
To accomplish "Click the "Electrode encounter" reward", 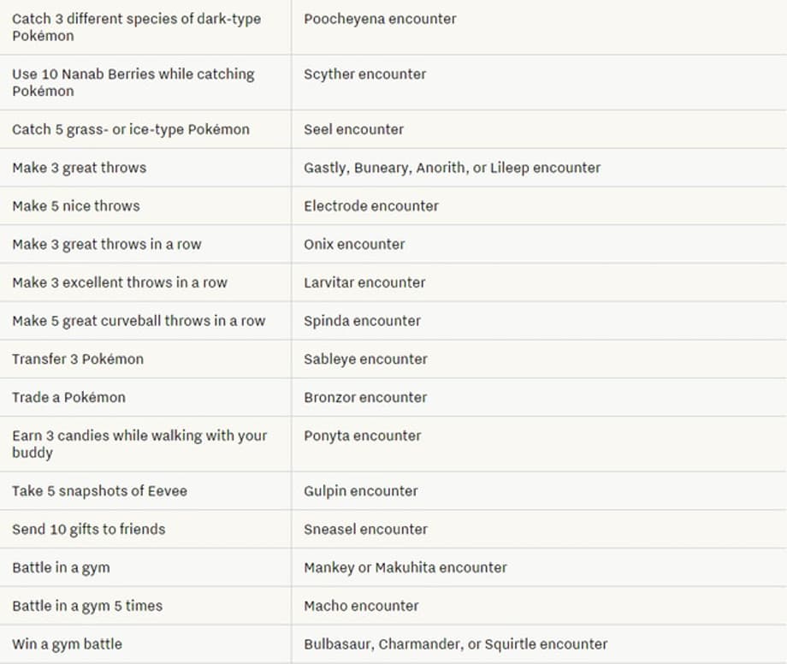I will [370, 206].
